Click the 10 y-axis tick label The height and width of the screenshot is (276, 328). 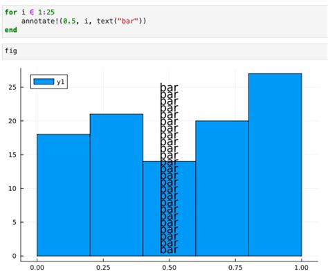tap(12, 189)
